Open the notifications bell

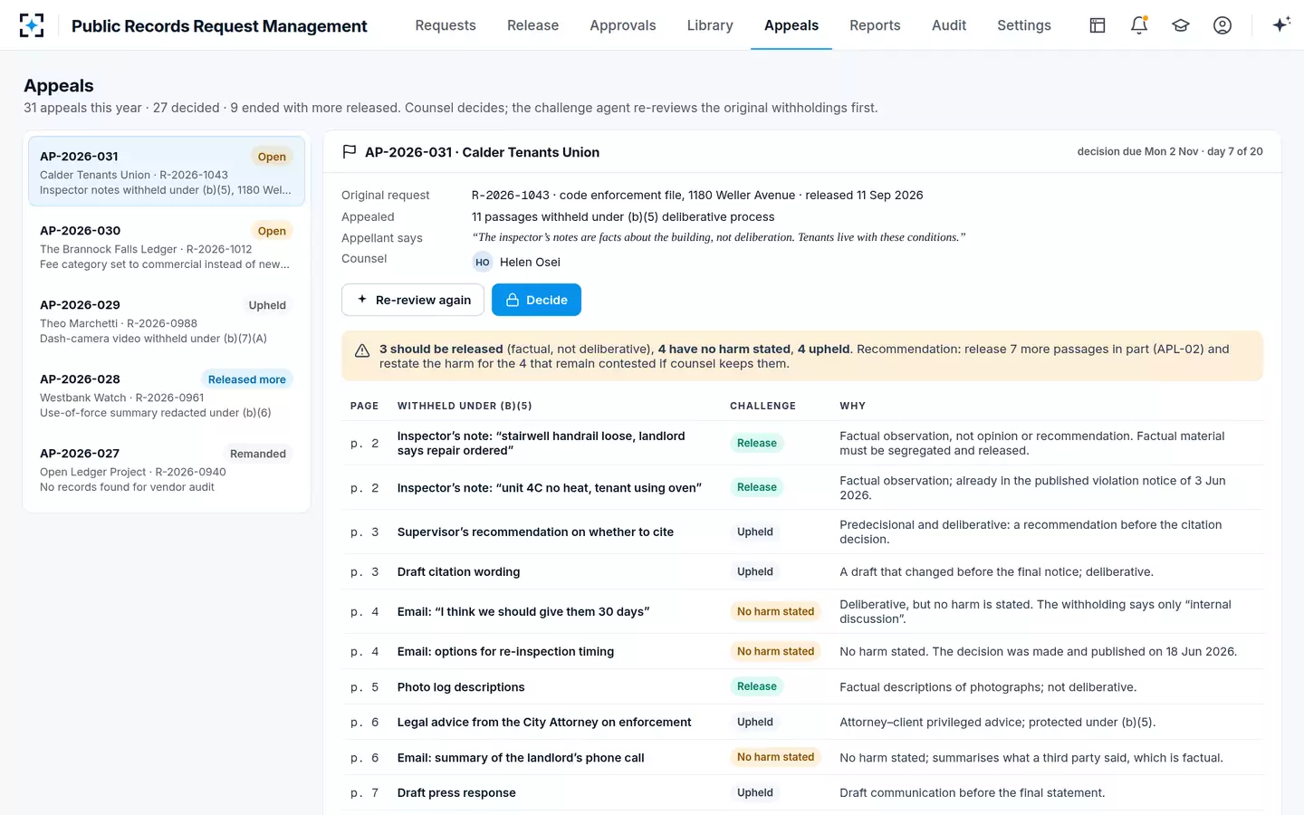tap(1139, 25)
